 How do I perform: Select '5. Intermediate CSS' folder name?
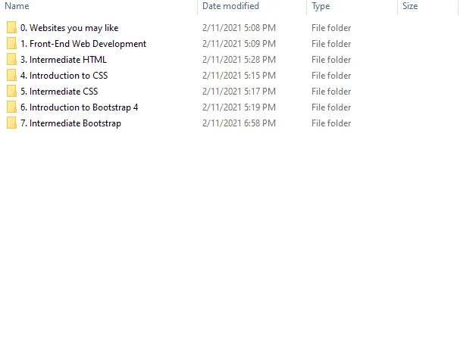59,92
